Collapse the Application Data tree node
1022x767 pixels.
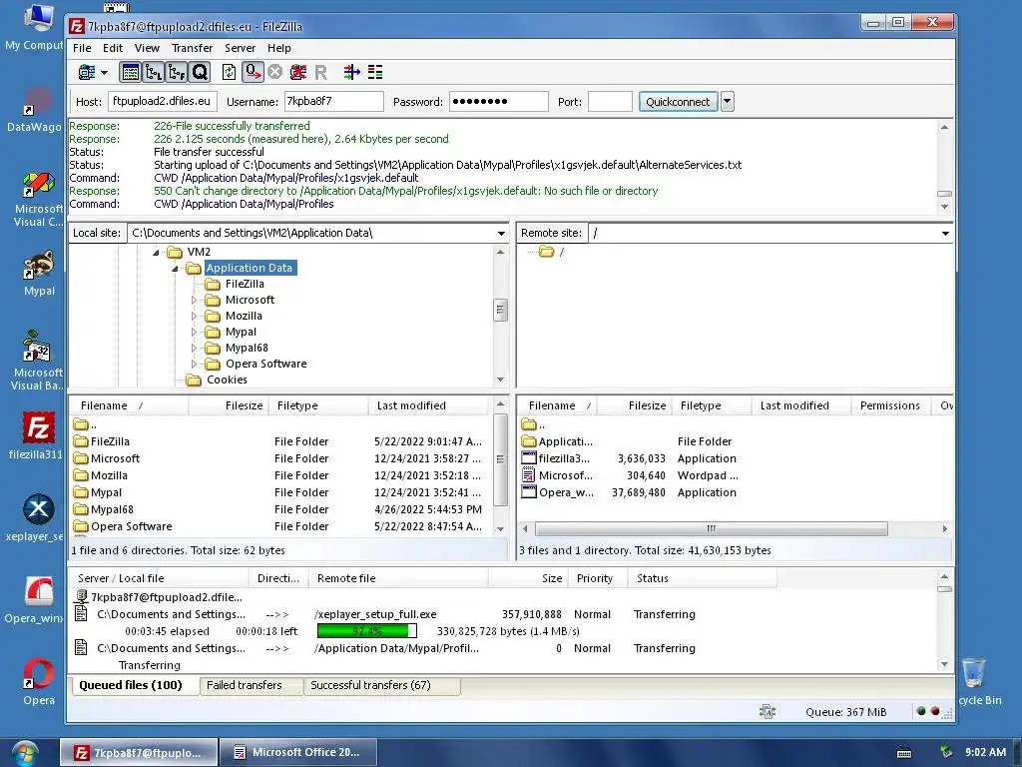pos(175,269)
